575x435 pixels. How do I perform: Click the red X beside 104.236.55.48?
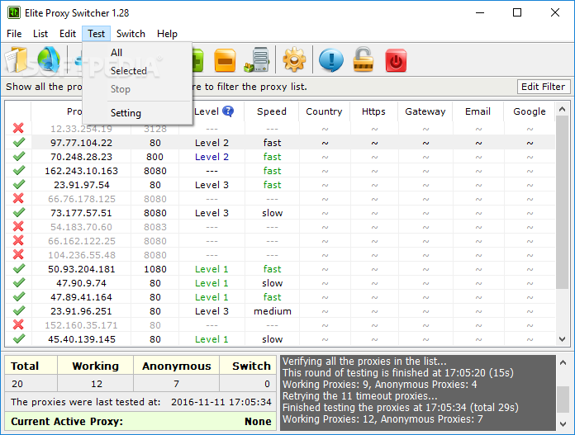coord(18,255)
